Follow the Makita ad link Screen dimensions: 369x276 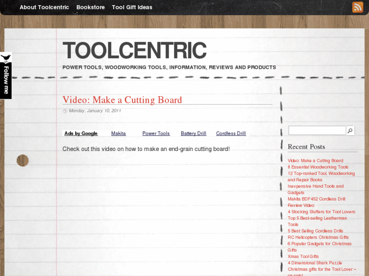coord(118,133)
